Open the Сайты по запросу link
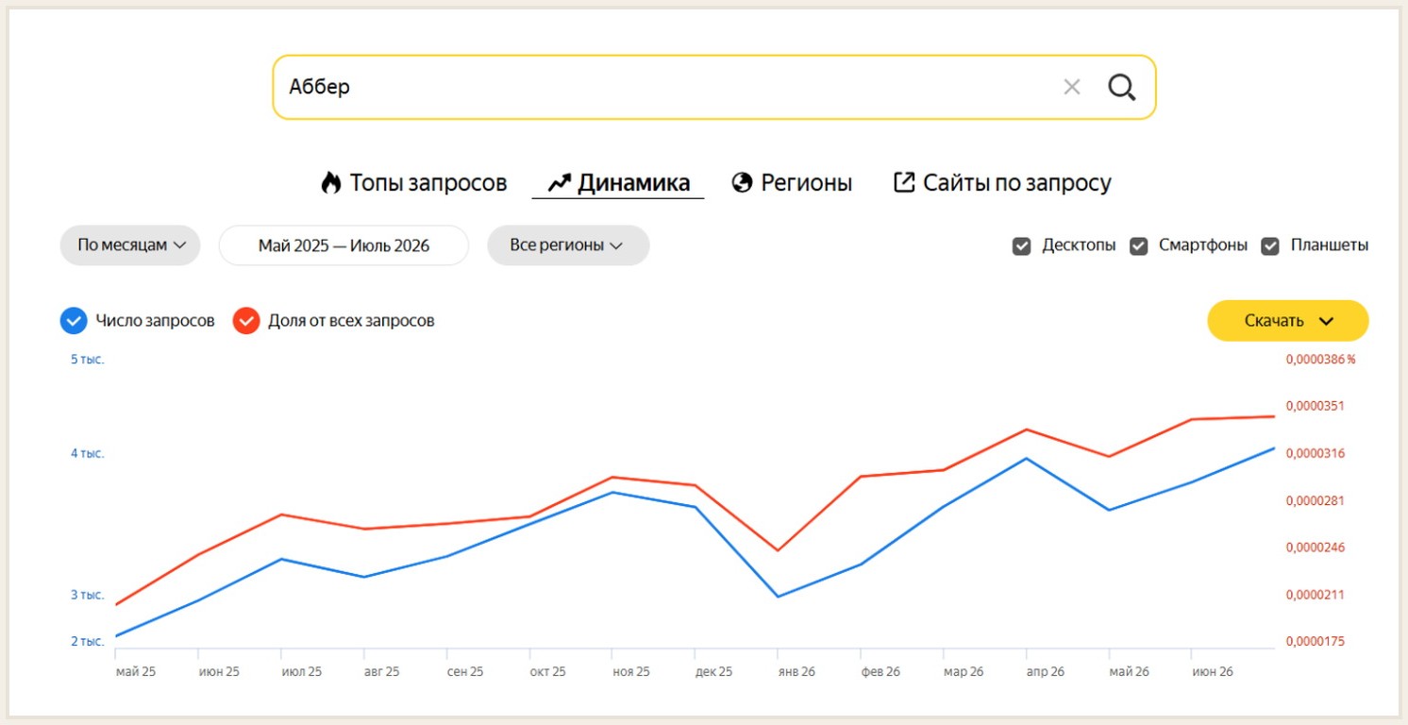 pyautogui.click(x=1016, y=182)
